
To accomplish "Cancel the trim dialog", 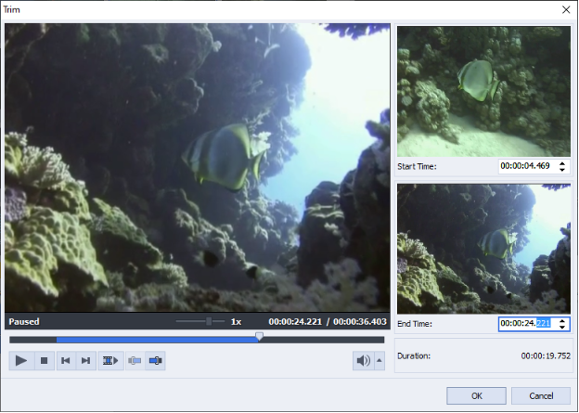I will point(540,395).
